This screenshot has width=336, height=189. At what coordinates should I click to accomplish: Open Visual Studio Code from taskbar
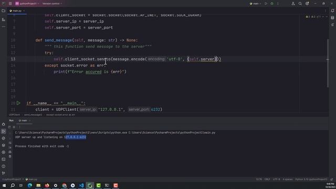[x=81, y=185]
